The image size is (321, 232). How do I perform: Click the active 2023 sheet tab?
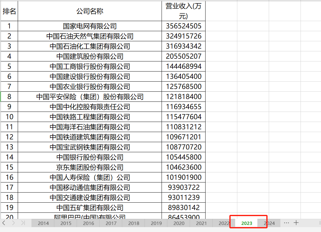247,223
